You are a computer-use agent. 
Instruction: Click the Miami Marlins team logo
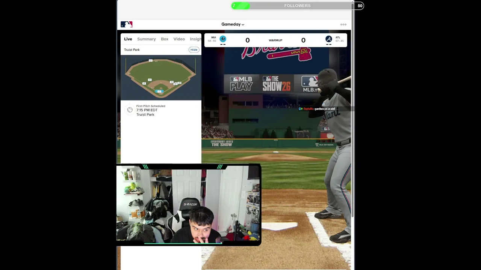tap(223, 39)
